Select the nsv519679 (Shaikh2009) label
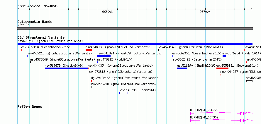Image resolution: width=261 pixels, height=124 pixels. tap(64, 66)
